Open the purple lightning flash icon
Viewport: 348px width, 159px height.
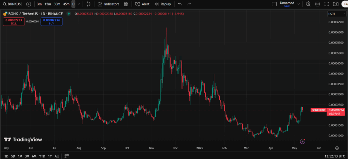pos(303,141)
